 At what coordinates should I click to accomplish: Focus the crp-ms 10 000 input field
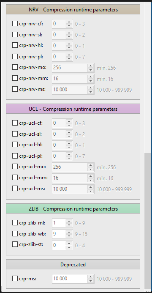pos(70,279)
